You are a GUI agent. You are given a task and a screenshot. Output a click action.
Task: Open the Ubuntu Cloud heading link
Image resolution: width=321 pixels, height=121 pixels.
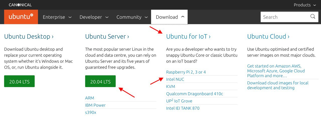click(x=268, y=36)
